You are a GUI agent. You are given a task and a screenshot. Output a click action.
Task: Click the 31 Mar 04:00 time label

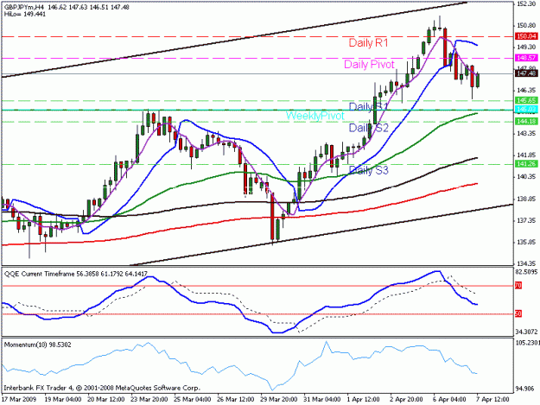(x=322, y=400)
